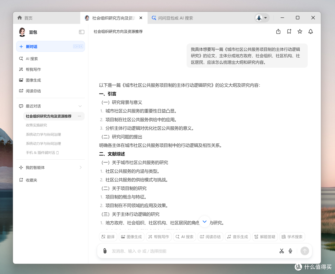Select the 帮我写作 skill chip
This screenshot has height=274, width=335.
coord(159,237)
